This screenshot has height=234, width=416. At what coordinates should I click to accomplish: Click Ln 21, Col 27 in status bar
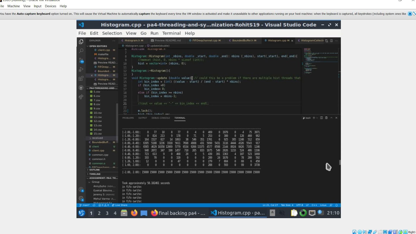click(270, 205)
